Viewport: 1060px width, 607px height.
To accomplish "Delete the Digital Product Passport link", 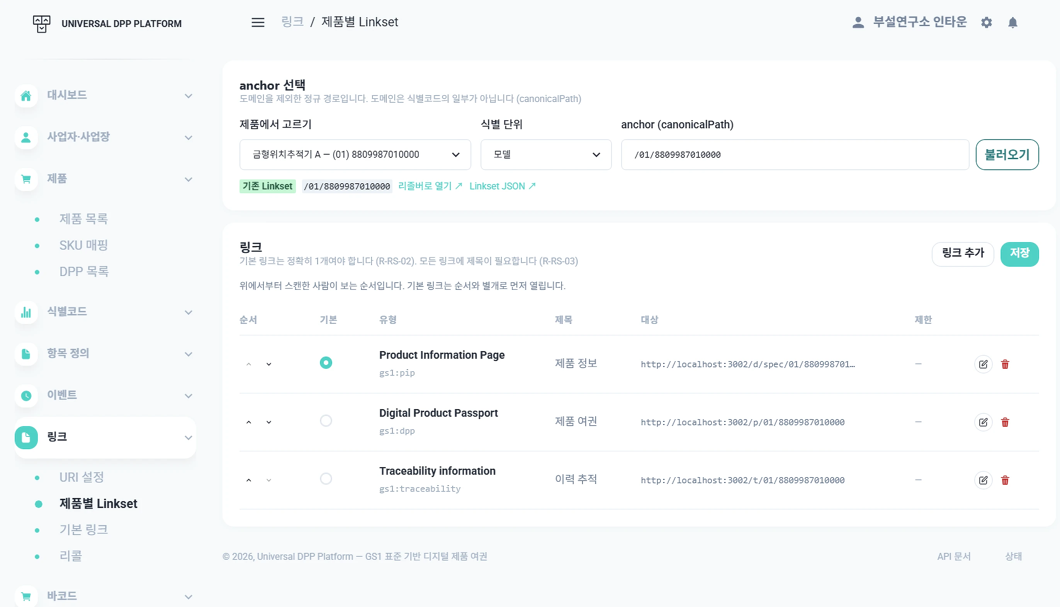I will [x=1005, y=422].
